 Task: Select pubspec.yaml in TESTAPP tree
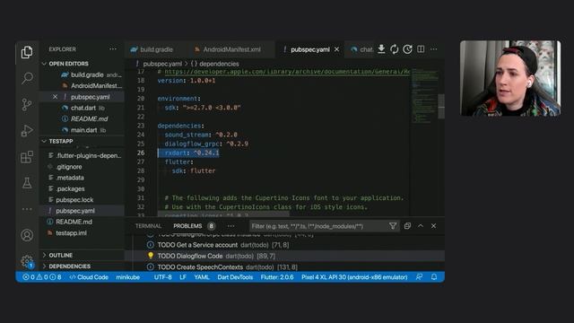tap(75, 211)
